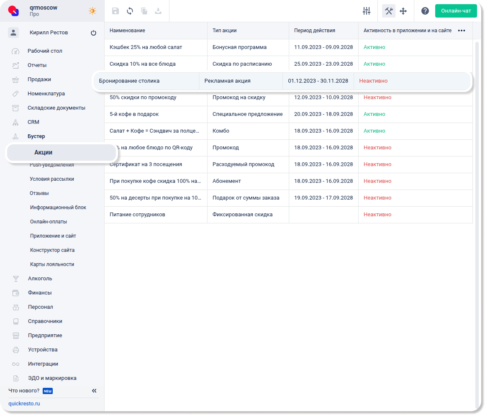This screenshot has width=485, height=415.
Task: Open the quickresto.ru link
Action: [x=24, y=404]
